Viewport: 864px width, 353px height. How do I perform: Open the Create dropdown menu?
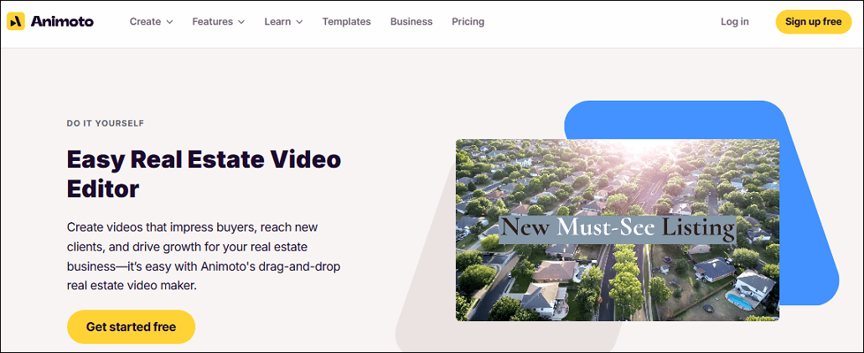point(152,22)
